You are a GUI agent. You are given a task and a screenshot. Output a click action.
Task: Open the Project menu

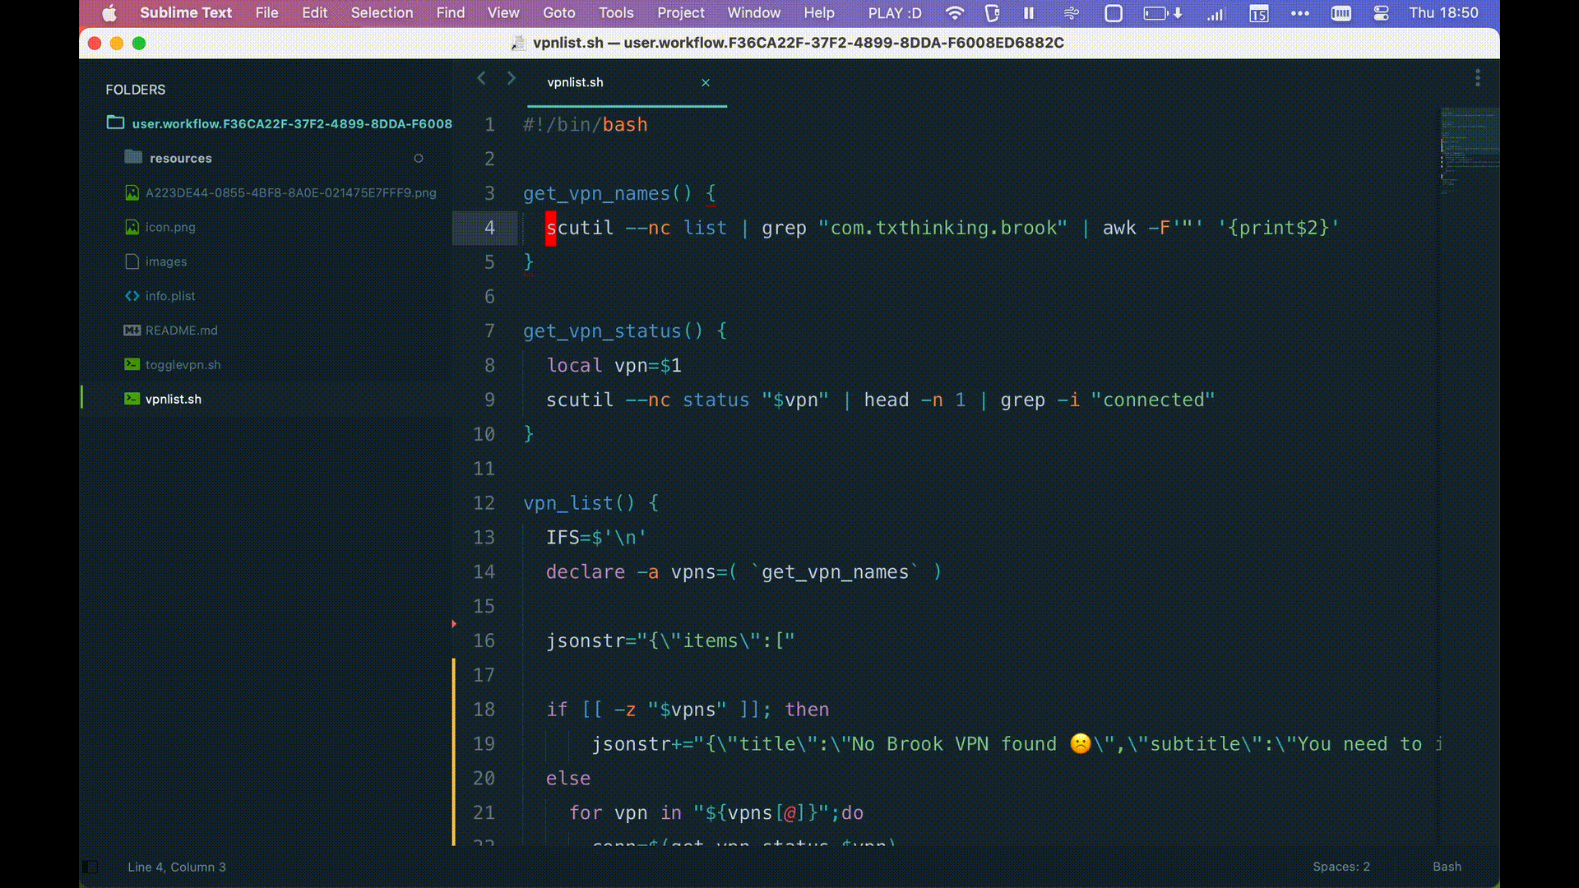pos(680,13)
